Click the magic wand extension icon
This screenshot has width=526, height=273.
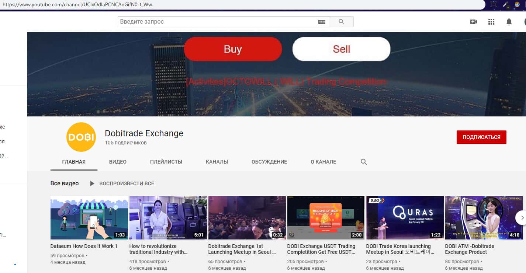click(x=506, y=5)
